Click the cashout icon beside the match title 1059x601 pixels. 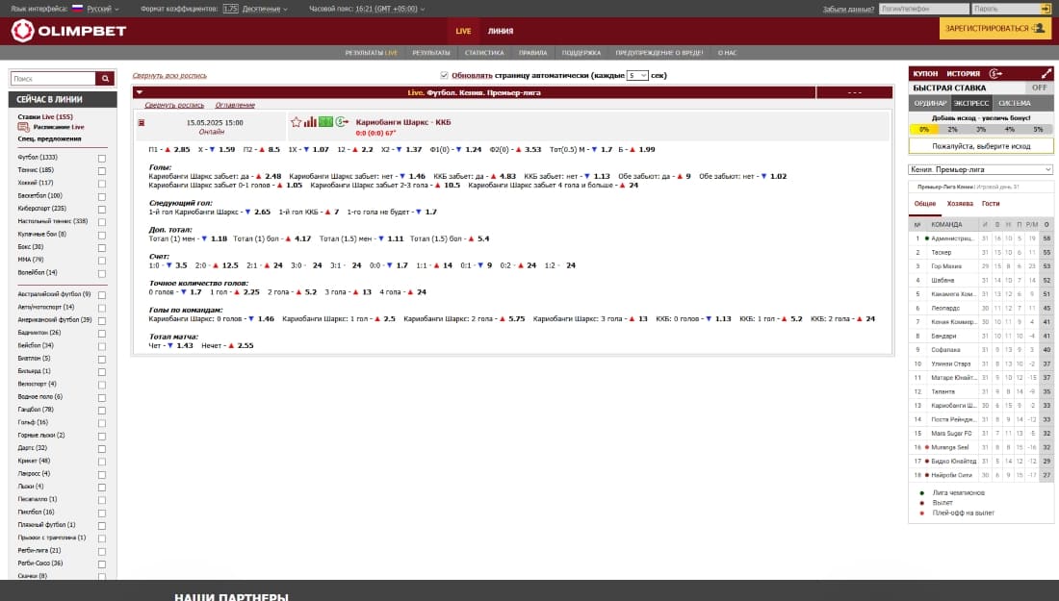pyautogui.click(x=342, y=122)
